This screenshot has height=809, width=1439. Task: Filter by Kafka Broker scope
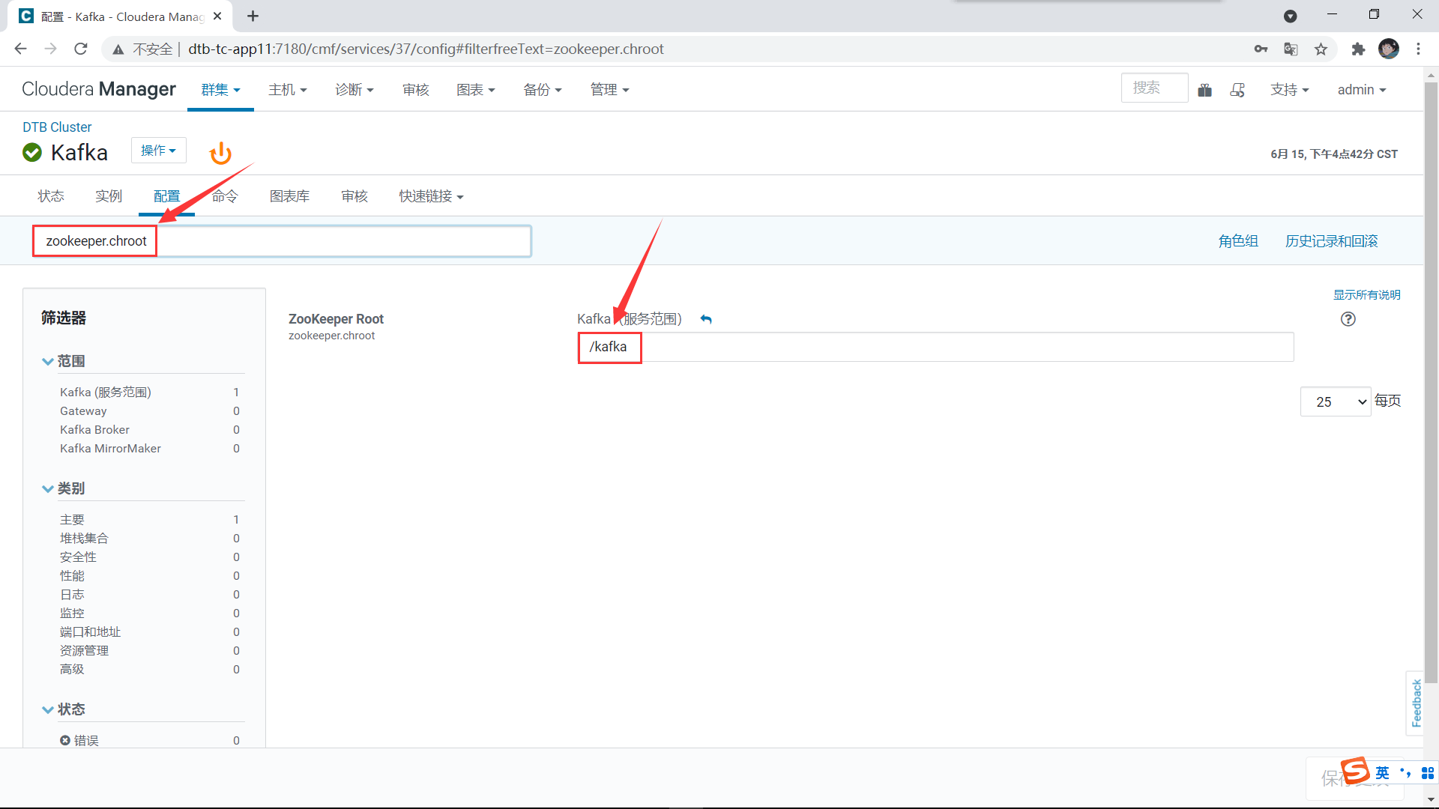click(94, 430)
